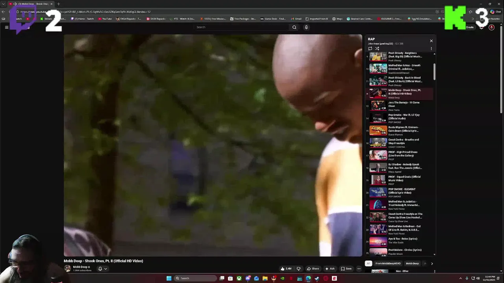Open the Mobb Deep channel name link
Image resolution: width=504 pixels, height=283 pixels.
point(80,267)
